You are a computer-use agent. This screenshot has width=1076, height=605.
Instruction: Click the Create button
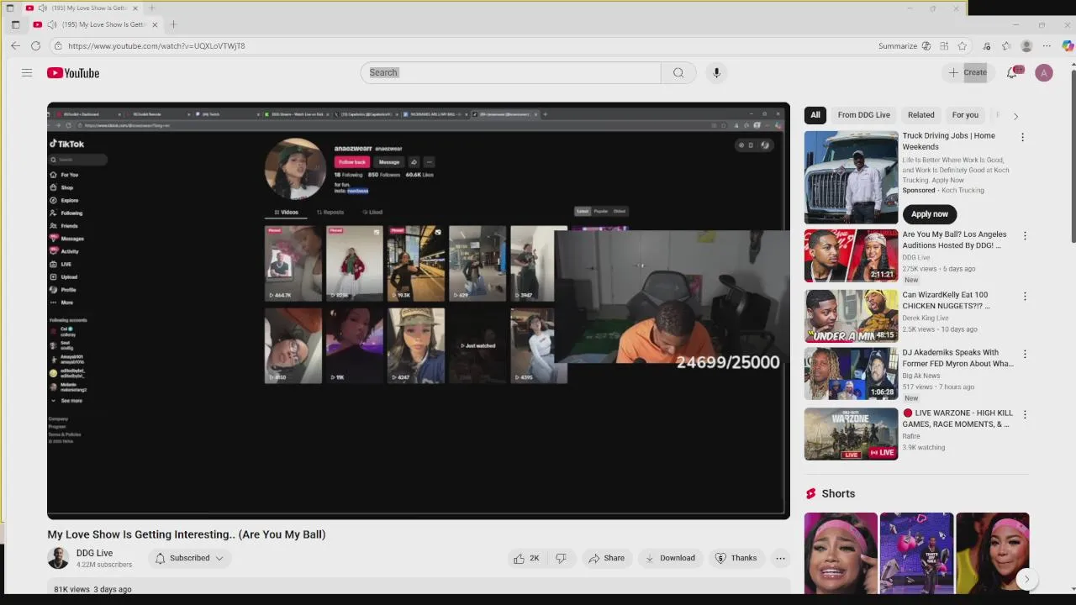tap(968, 72)
